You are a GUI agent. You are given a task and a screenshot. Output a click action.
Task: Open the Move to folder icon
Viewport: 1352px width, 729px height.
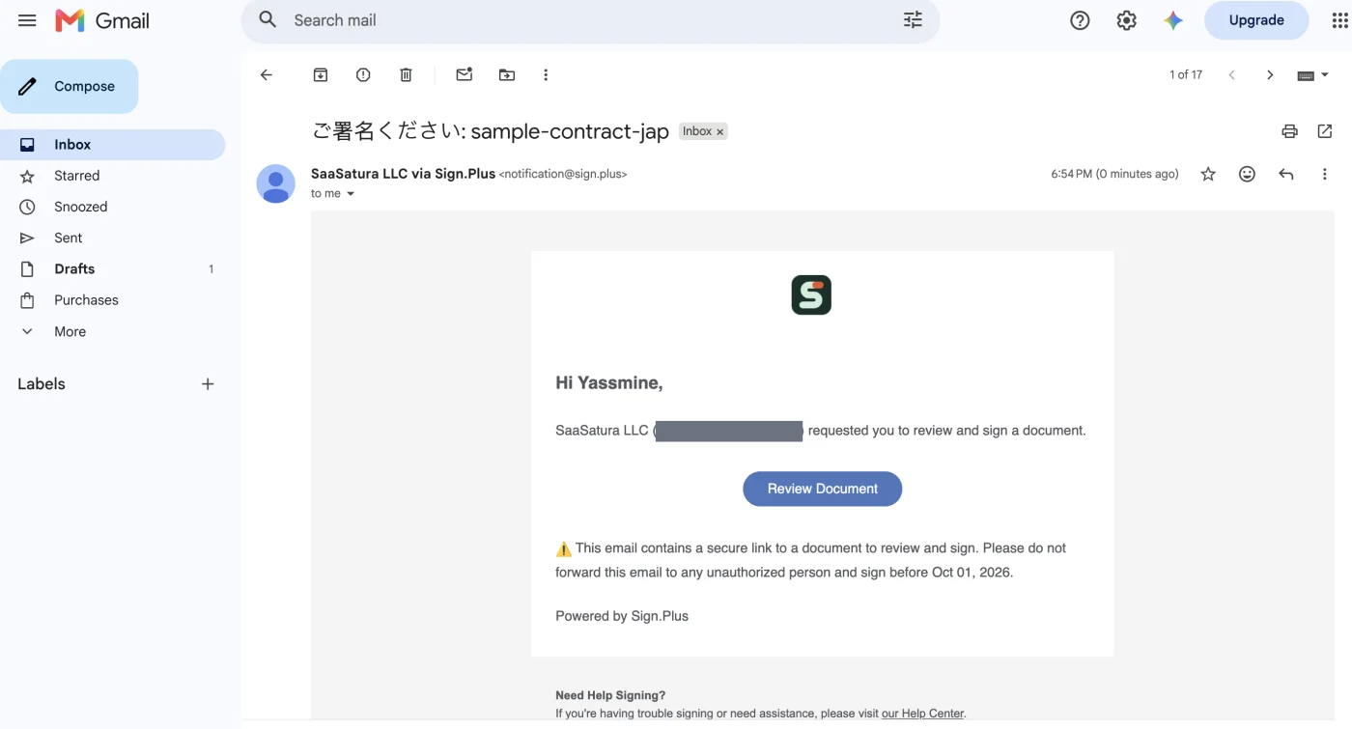(507, 75)
